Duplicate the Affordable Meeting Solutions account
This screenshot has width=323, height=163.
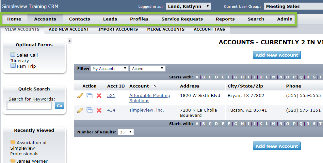click(x=89, y=95)
